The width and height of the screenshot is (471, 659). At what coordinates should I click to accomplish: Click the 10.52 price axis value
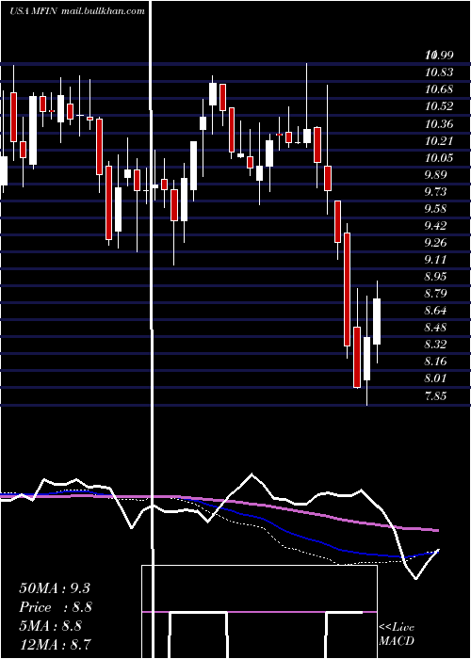[x=439, y=105]
